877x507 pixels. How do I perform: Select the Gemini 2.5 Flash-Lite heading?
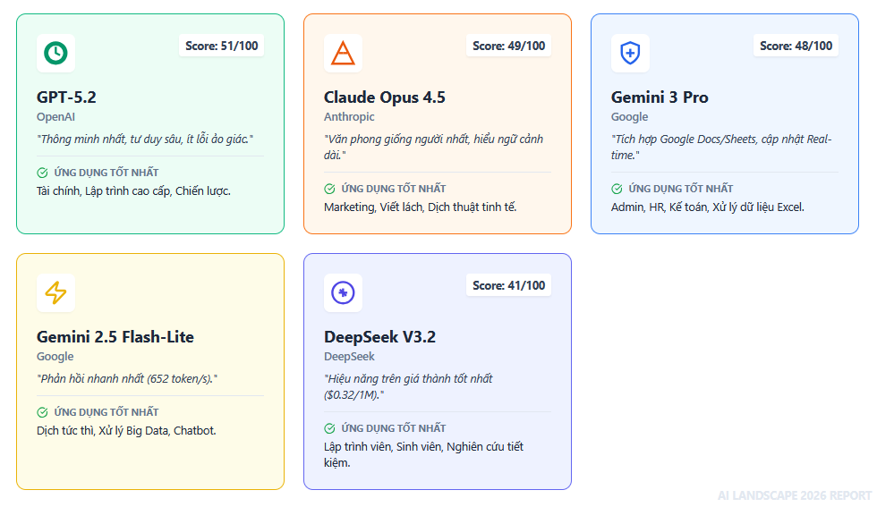pos(115,337)
